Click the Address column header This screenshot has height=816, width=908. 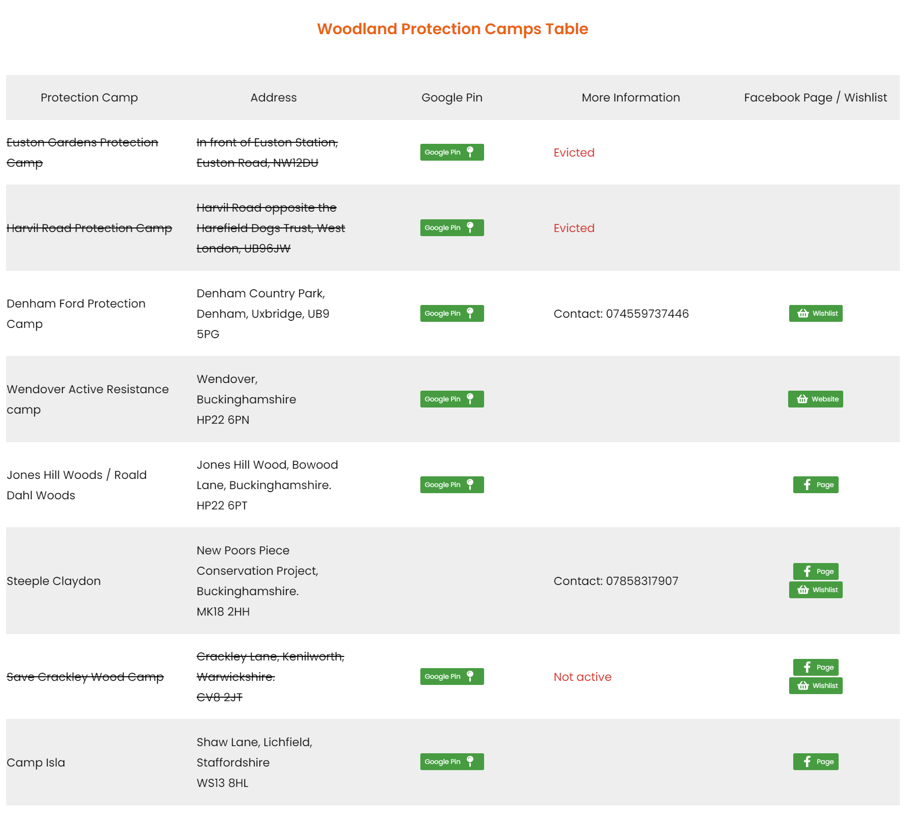273,97
